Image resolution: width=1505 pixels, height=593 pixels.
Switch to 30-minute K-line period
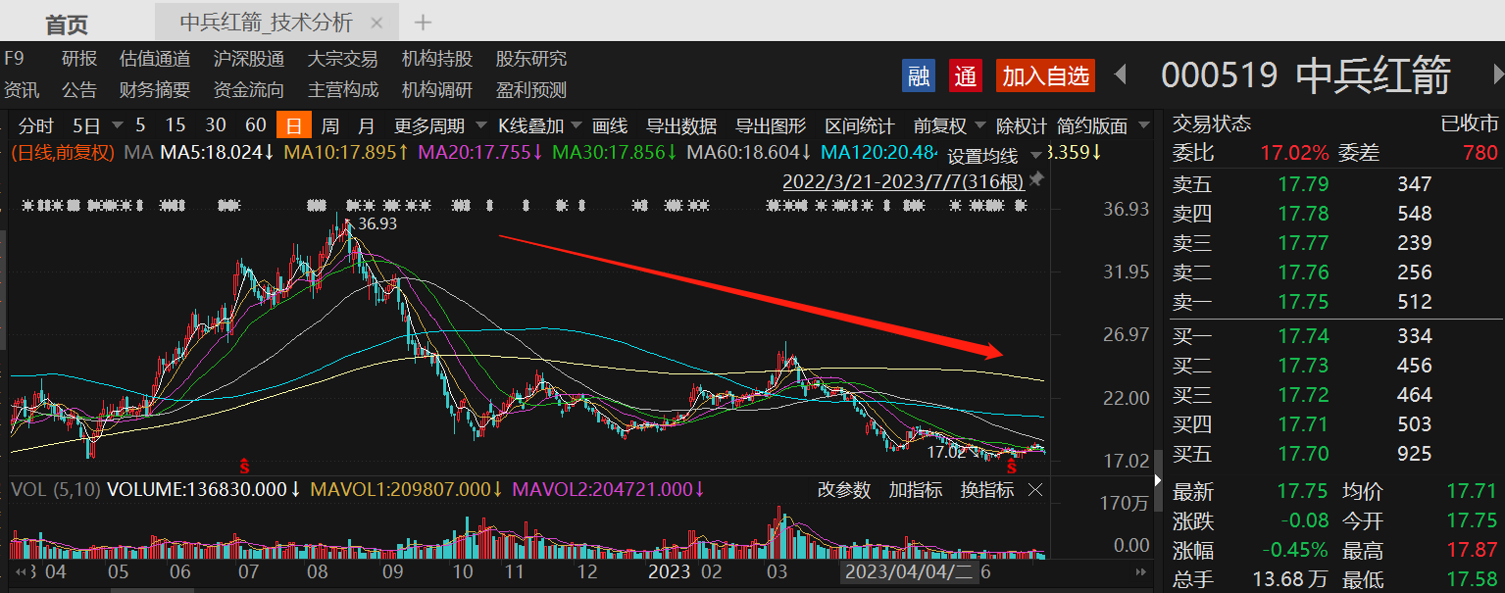click(x=216, y=124)
